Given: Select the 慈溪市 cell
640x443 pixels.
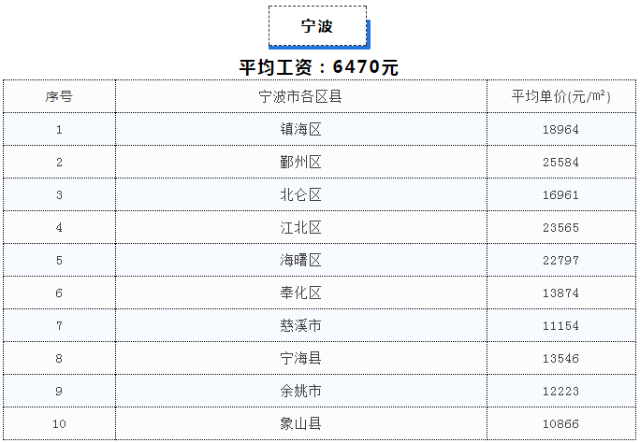Looking at the screenshot, I should (x=300, y=325).
